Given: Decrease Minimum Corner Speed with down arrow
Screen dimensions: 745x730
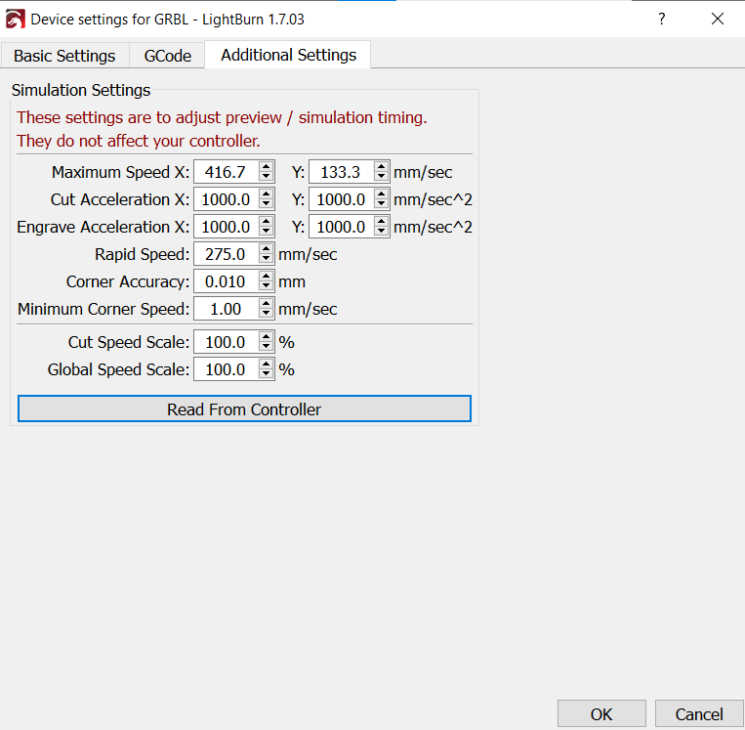Looking at the screenshot, I should point(266,315).
